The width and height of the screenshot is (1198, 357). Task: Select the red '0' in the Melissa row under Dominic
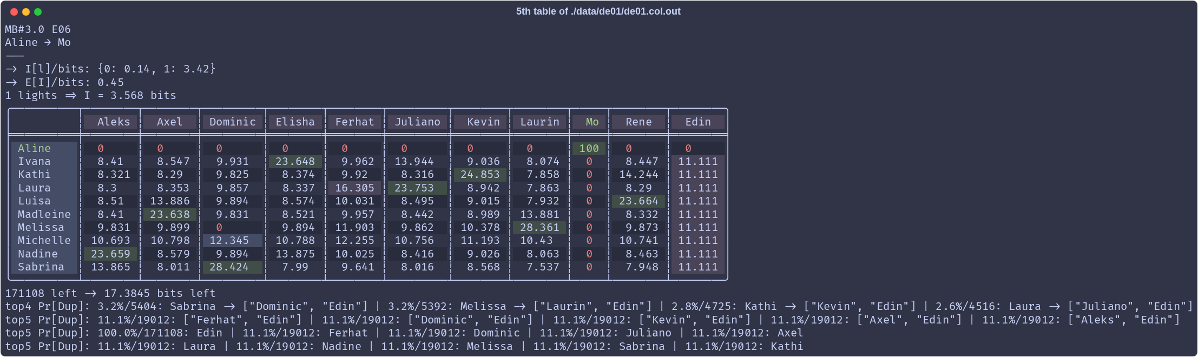[x=219, y=227]
